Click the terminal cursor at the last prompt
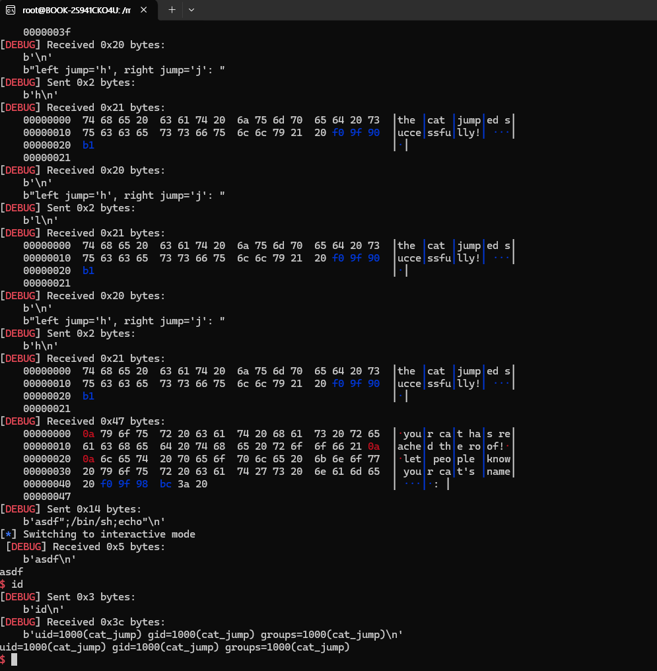This screenshot has height=671, width=657. click(x=14, y=660)
